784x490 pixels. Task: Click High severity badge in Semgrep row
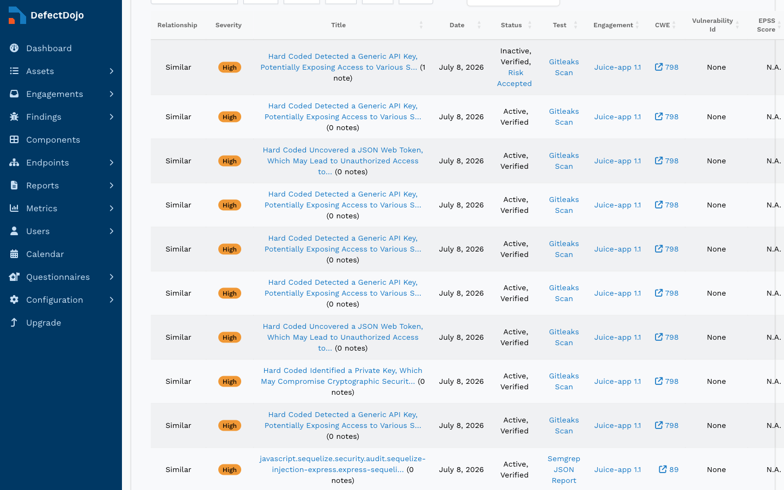point(230,470)
